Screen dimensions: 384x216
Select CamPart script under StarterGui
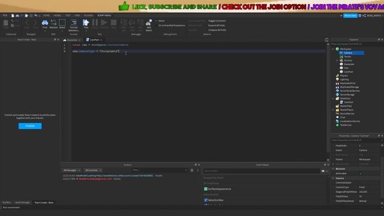click(x=348, y=102)
